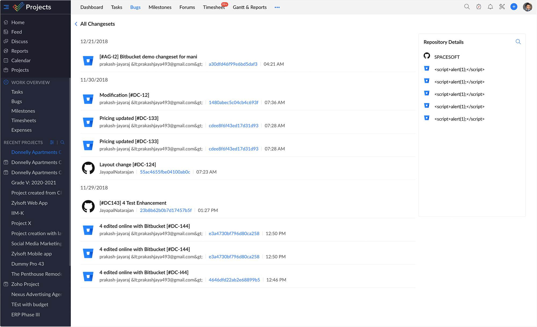Open global search magnifier in top bar
The height and width of the screenshot is (327, 537).
[467, 7]
